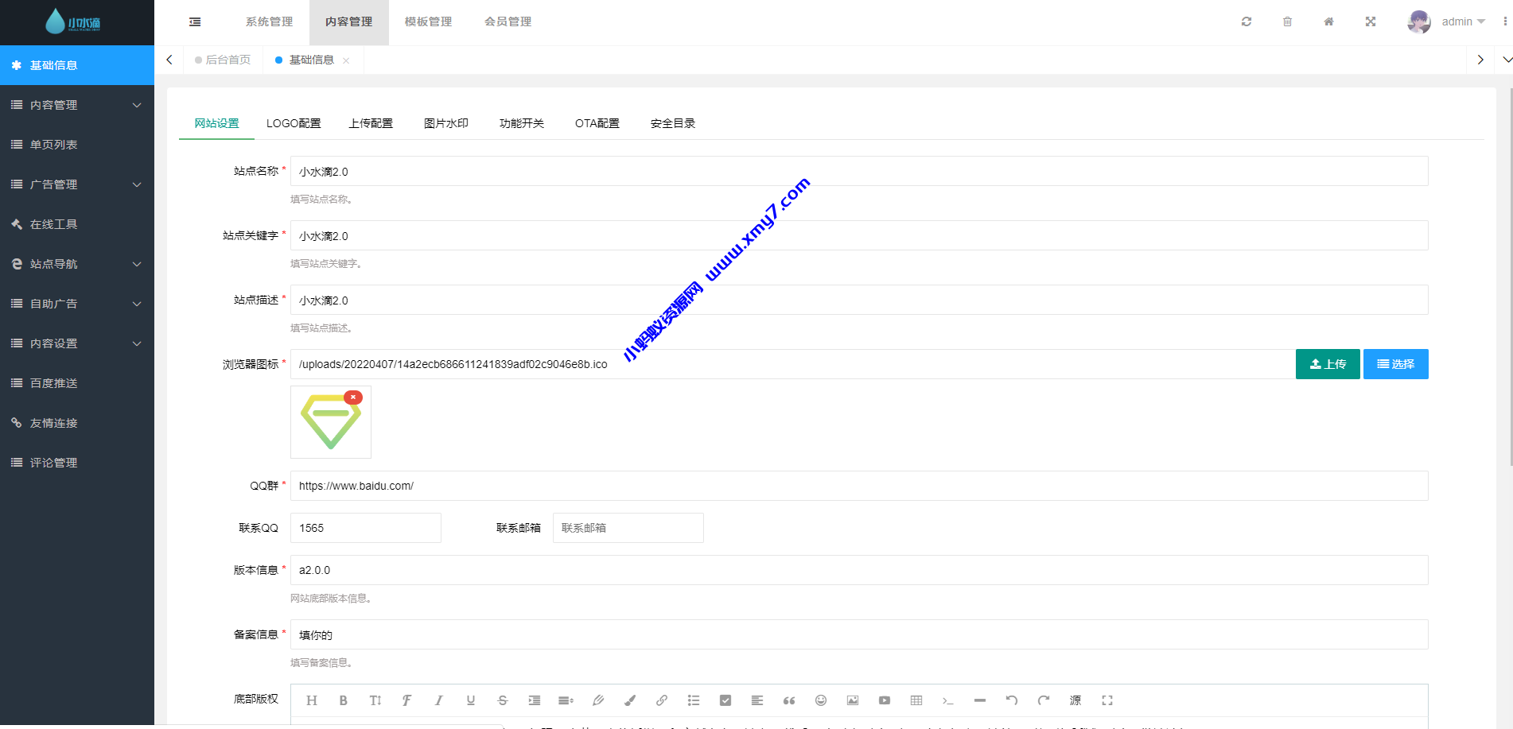The height and width of the screenshot is (729, 1513).
Task: Open the trash/clear cache icon
Action: [1287, 21]
